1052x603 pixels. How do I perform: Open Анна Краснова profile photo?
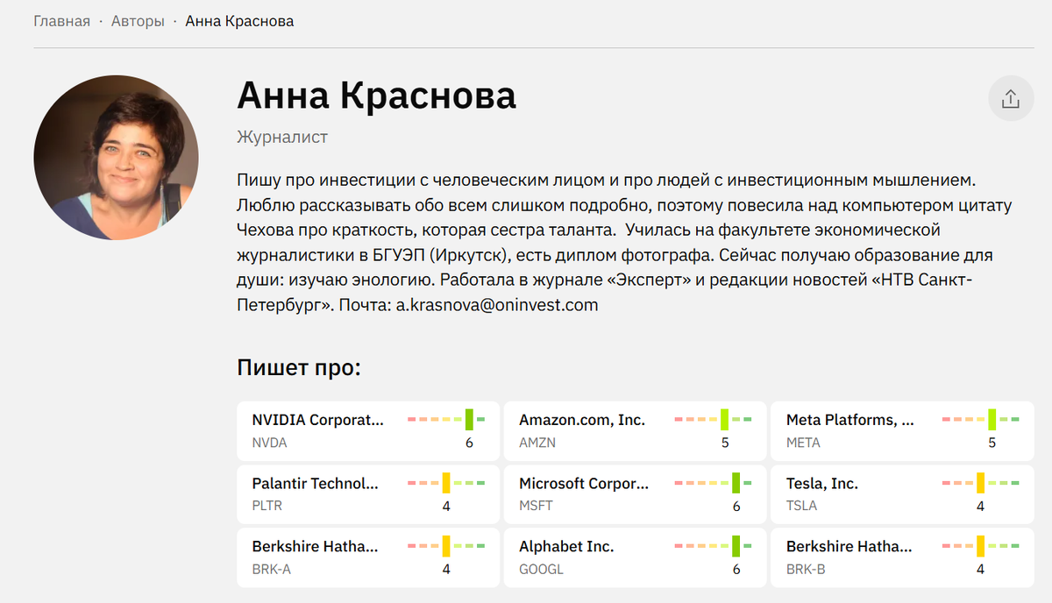click(116, 157)
